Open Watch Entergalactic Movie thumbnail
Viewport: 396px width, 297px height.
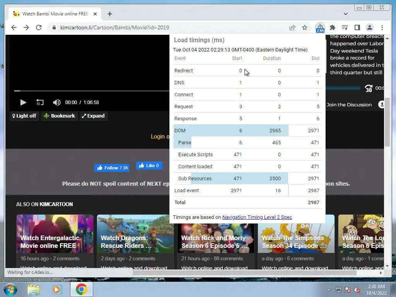coord(55,234)
